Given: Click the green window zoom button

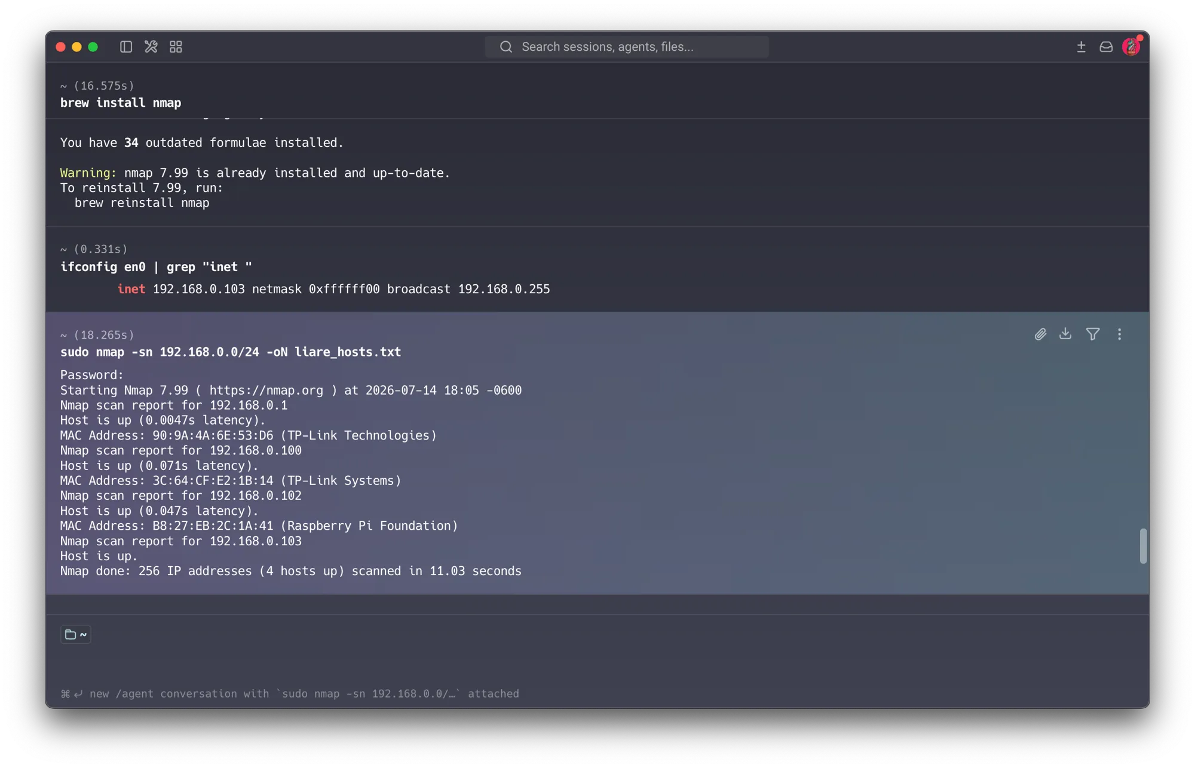Looking at the screenshot, I should (93, 47).
